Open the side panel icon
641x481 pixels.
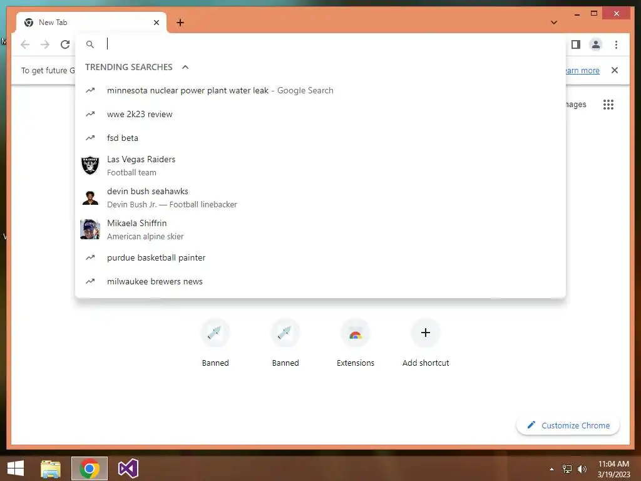click(576, 44)
